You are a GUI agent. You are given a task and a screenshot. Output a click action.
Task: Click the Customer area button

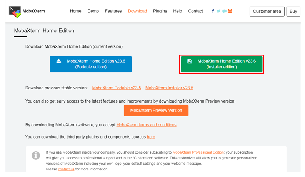pyautogui.click(x=267, y=12)
